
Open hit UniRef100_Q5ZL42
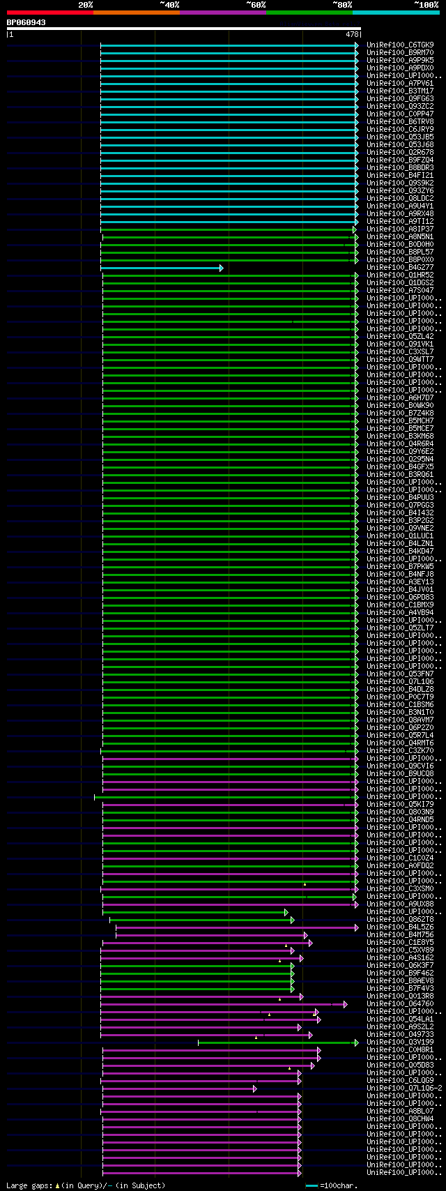400,336
